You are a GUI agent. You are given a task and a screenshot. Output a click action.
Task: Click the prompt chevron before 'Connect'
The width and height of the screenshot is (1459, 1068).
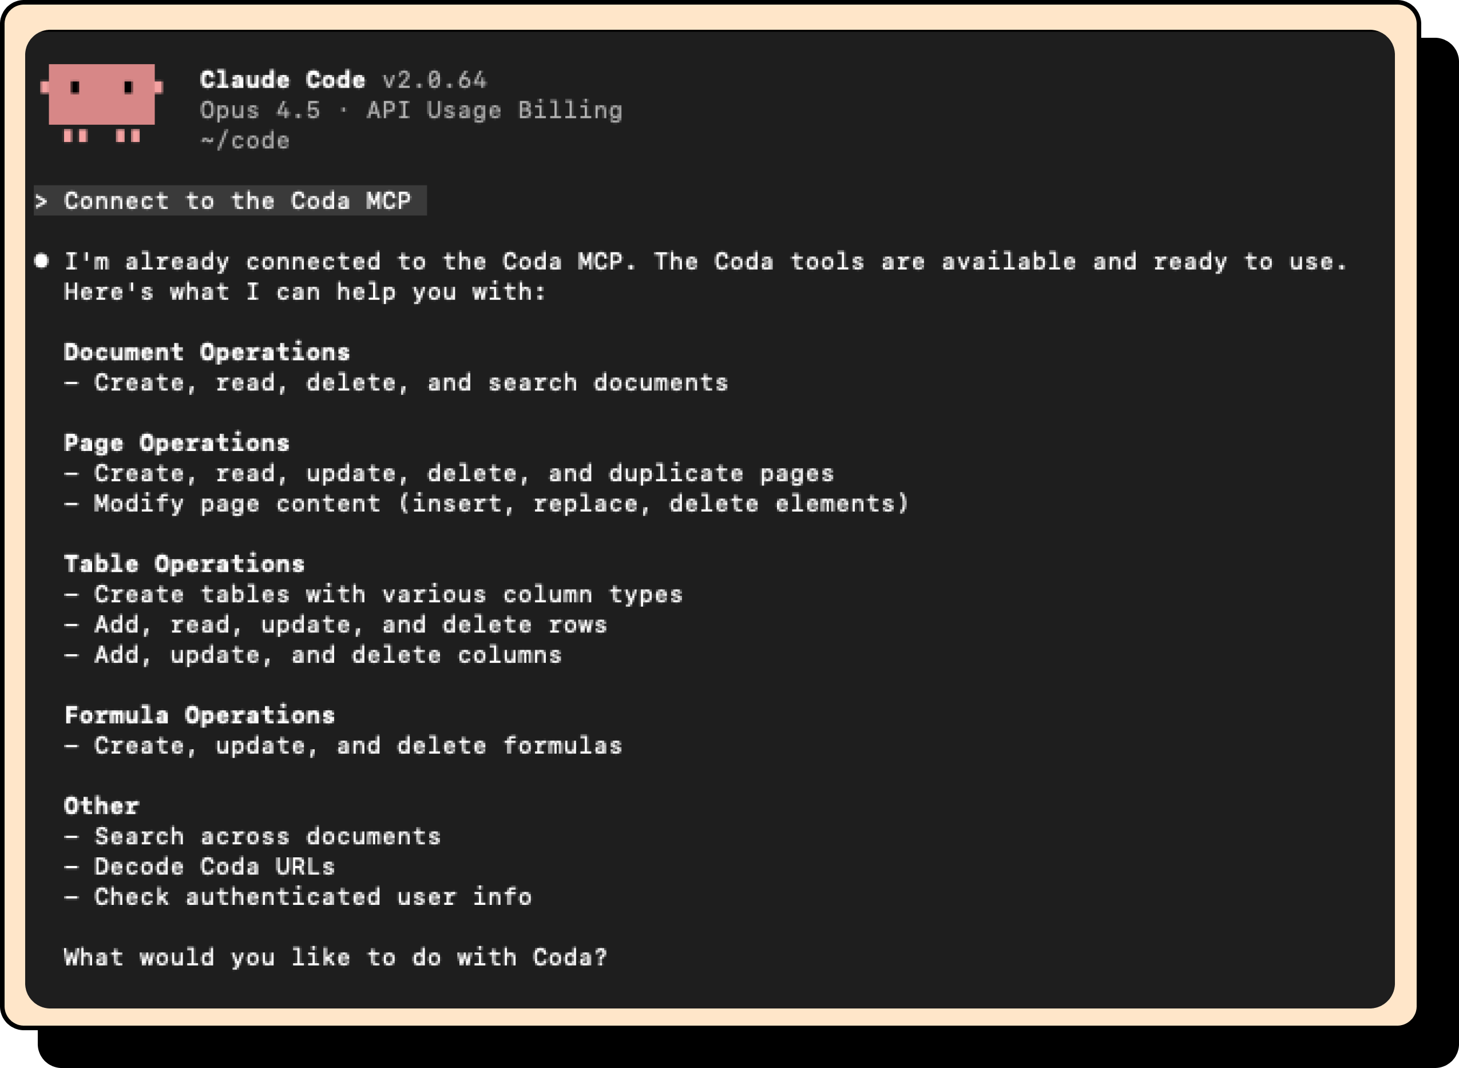41,201
